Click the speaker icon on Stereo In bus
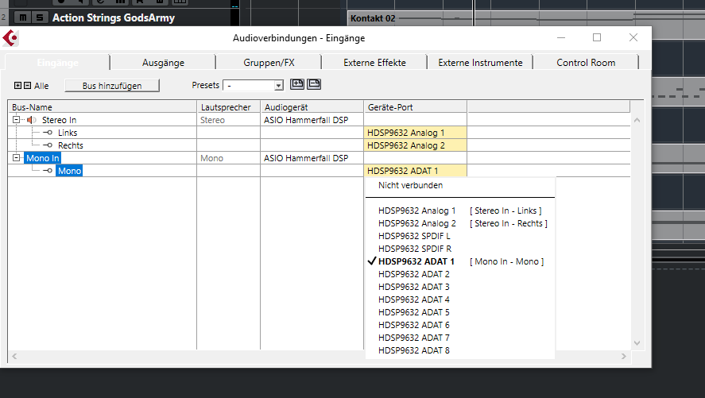 pyautogui.click(x=31, y=120)
